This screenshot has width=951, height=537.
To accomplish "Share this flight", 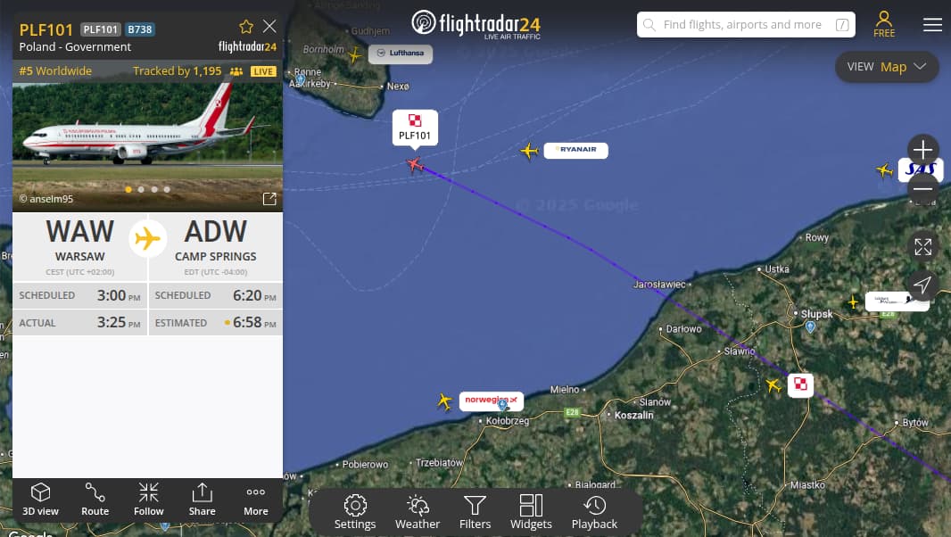I will coord(202,500).
